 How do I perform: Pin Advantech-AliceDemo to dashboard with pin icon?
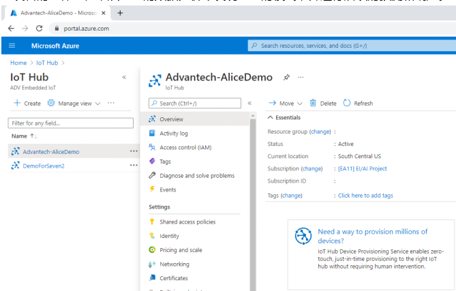(286, 77)
